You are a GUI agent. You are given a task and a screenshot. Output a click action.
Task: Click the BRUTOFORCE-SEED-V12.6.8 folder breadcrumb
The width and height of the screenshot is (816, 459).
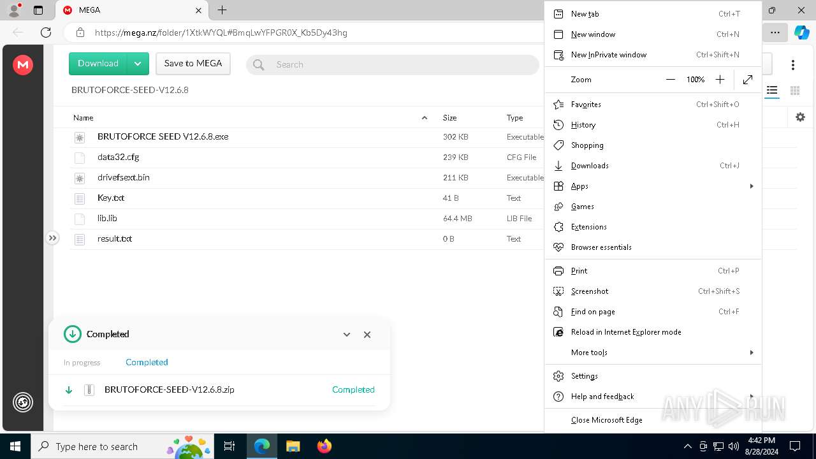(x=130, y=90)
